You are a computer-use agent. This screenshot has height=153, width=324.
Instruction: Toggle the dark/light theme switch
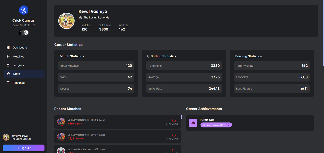coord(24,32)
